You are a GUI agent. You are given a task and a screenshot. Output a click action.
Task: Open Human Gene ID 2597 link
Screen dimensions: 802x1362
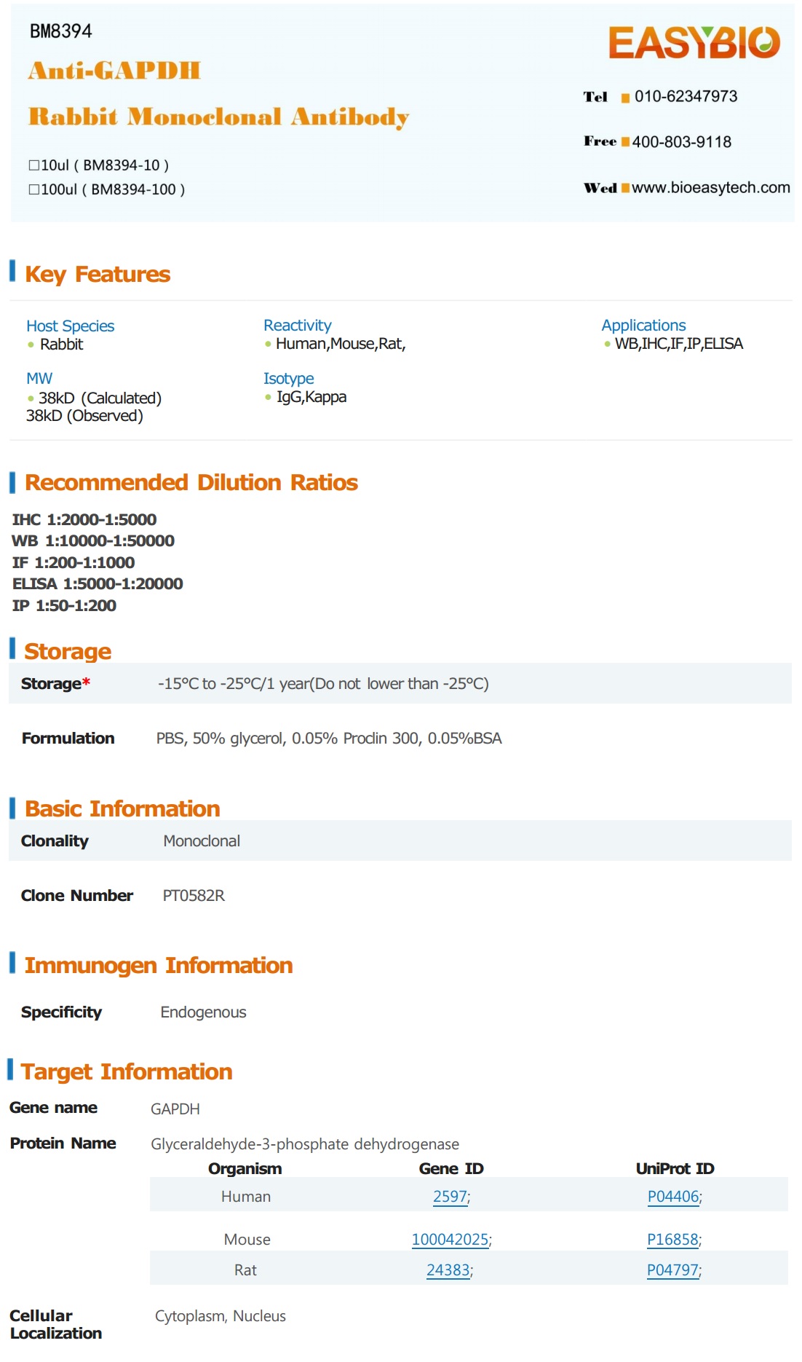coord(450,1197)
